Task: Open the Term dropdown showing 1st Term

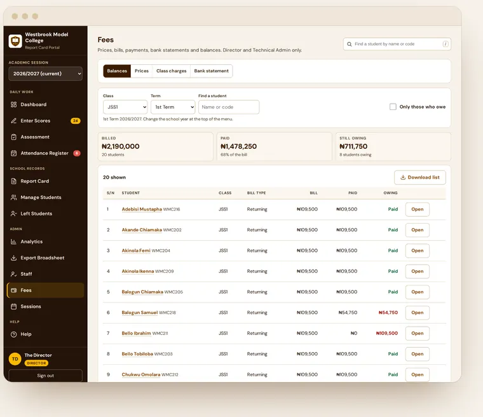Action: [173, 107]
